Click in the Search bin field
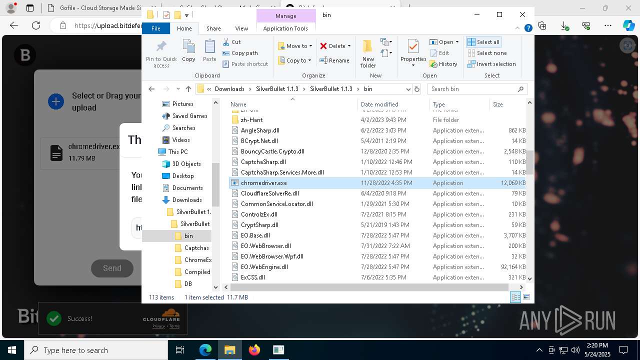The image size is (640, 360). pos(477,89)
